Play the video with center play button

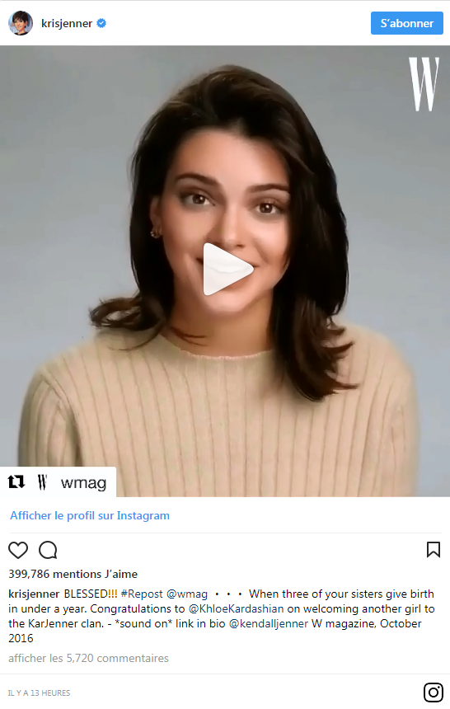coord(227,269)
